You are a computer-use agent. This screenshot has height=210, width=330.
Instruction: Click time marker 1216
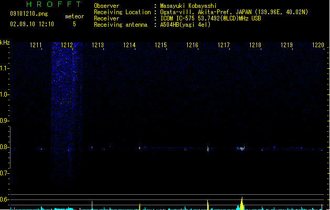coord(192,45)
